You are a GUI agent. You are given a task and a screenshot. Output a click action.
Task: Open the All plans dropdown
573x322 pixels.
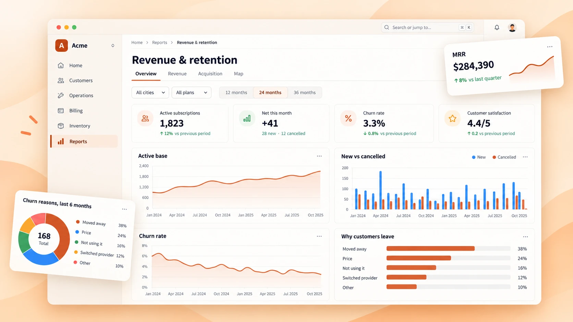pyautogui.click(x=191, y=92)
